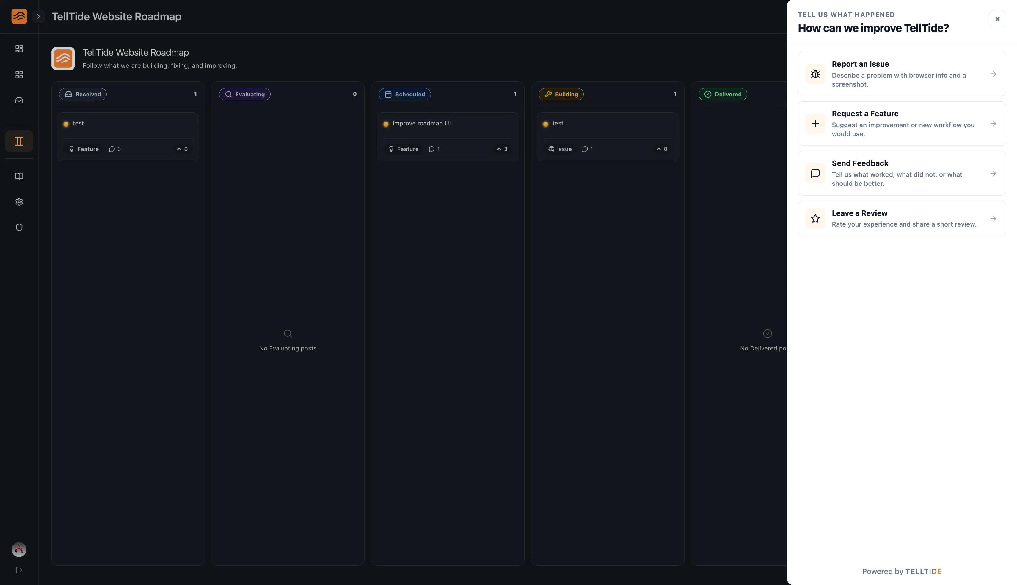1017x585 pixels.
Task: Choose Request a Feature option
Action: (x=902, y=123)
